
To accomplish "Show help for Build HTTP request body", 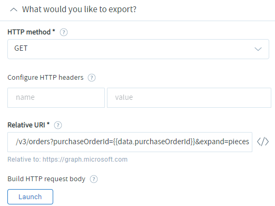I will [x=94, y=179].
